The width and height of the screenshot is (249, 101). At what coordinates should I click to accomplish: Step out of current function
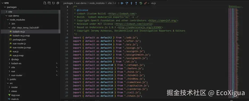click(136, 3)
